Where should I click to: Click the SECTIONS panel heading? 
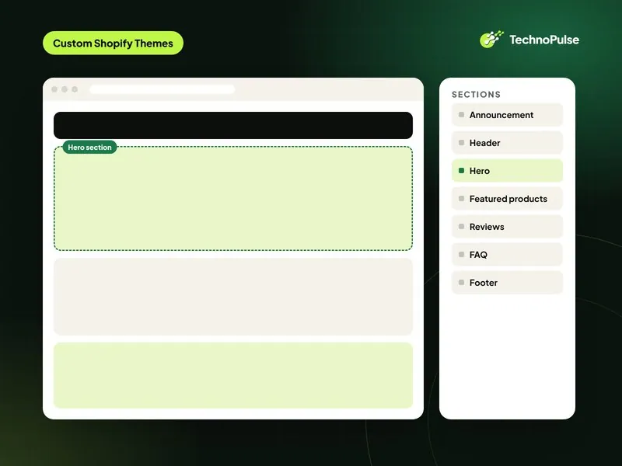pyautogui.click(x=476, y=94)
